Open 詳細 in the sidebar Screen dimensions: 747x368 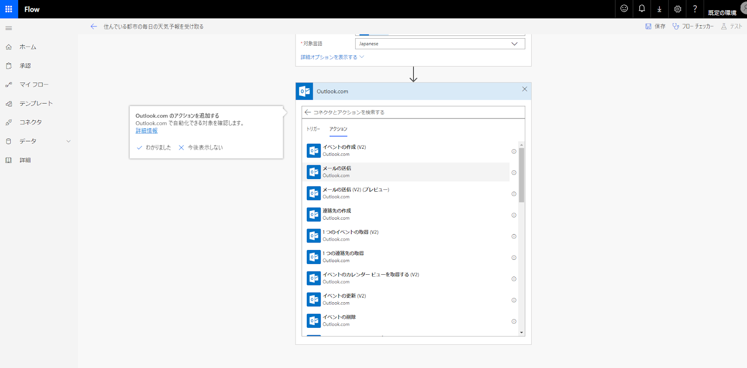pos(25,160)
